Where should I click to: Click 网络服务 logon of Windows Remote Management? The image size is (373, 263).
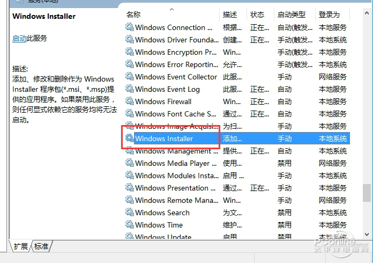pyautogui.click(x=333, y=200)
